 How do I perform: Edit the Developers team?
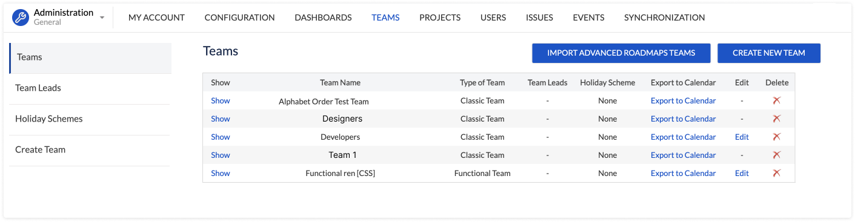742,137
